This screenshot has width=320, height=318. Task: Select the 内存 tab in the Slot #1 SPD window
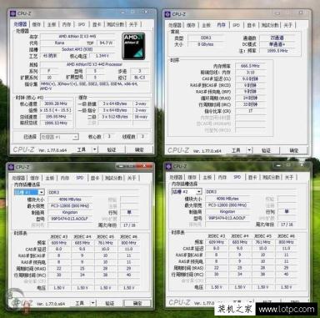click(x=65, y=178)
